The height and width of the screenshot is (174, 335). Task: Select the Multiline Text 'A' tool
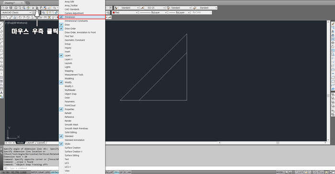1,93
